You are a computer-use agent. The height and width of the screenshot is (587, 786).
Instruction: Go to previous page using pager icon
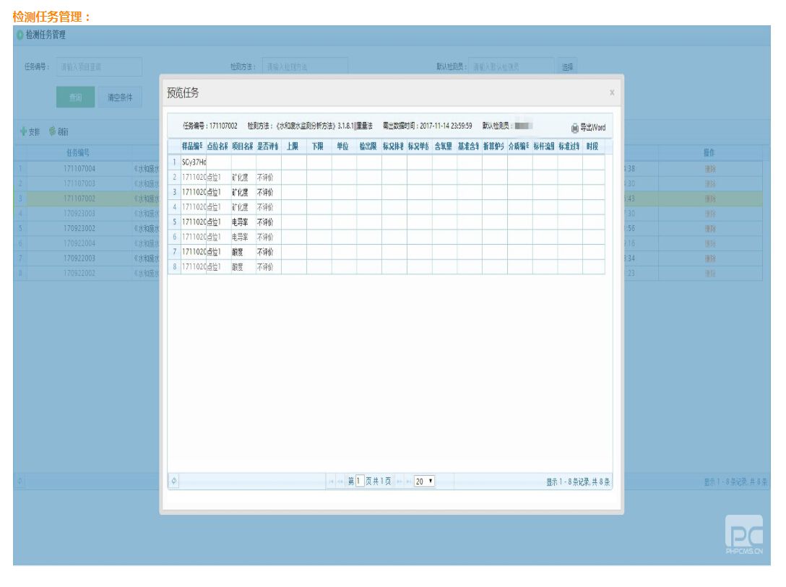click(x=340, y=482)
